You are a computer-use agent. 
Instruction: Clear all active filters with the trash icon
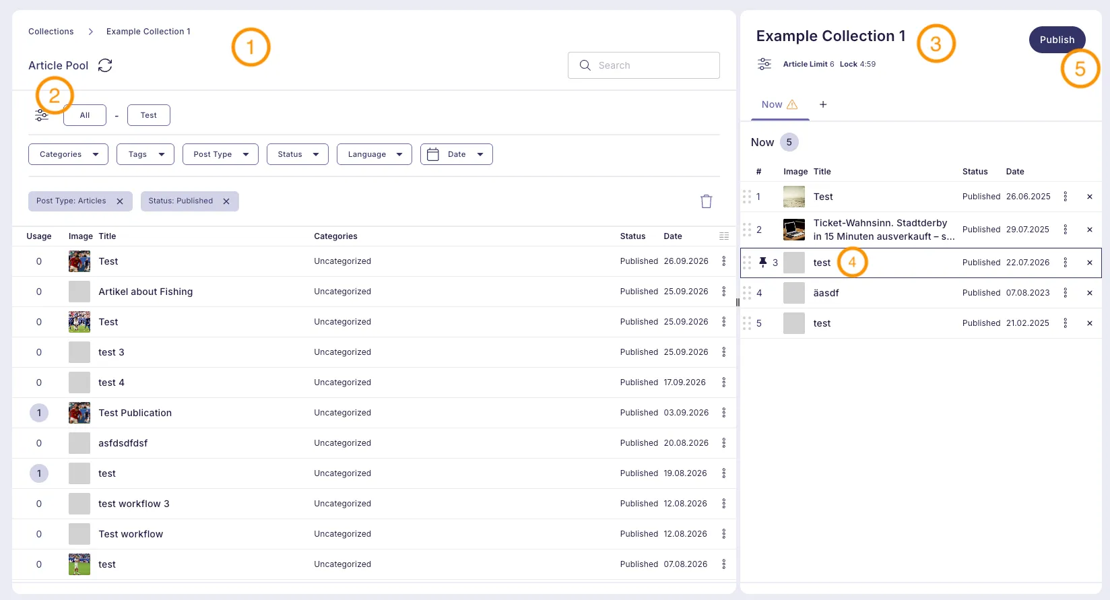tap(706, 201)
